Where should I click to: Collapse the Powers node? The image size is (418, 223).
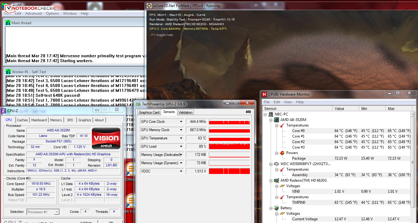coord(277,153)
